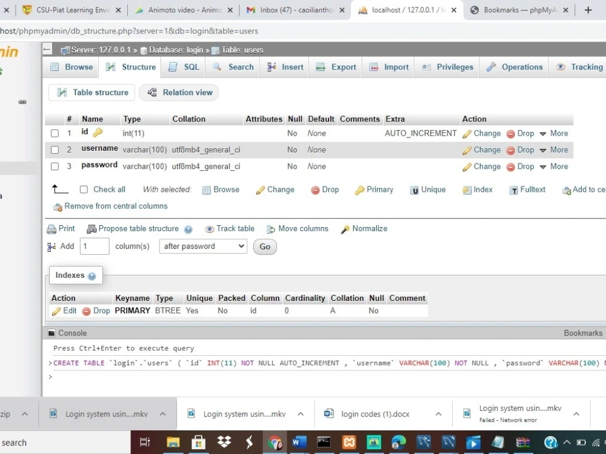Viewport: 606px width, 454px height.
Task: Open Dropbox from the taskbar
Action: (224, 442)
